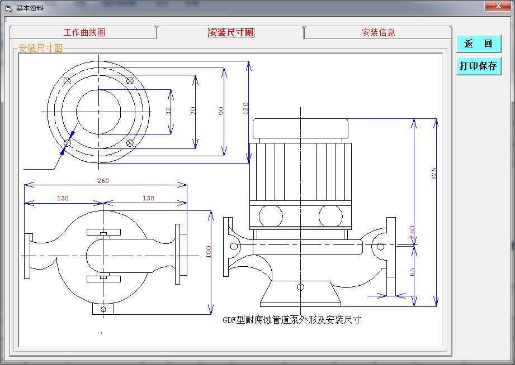
Task: Click the GDF型耐腐蚀管道泵外形及安装尺寸 caption
Action: [292, 320]
